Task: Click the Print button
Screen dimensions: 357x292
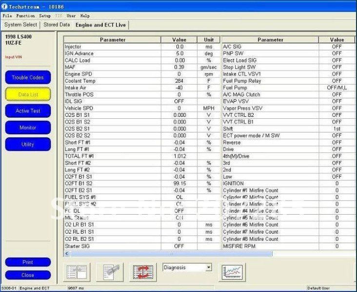Action: (28, 262)
